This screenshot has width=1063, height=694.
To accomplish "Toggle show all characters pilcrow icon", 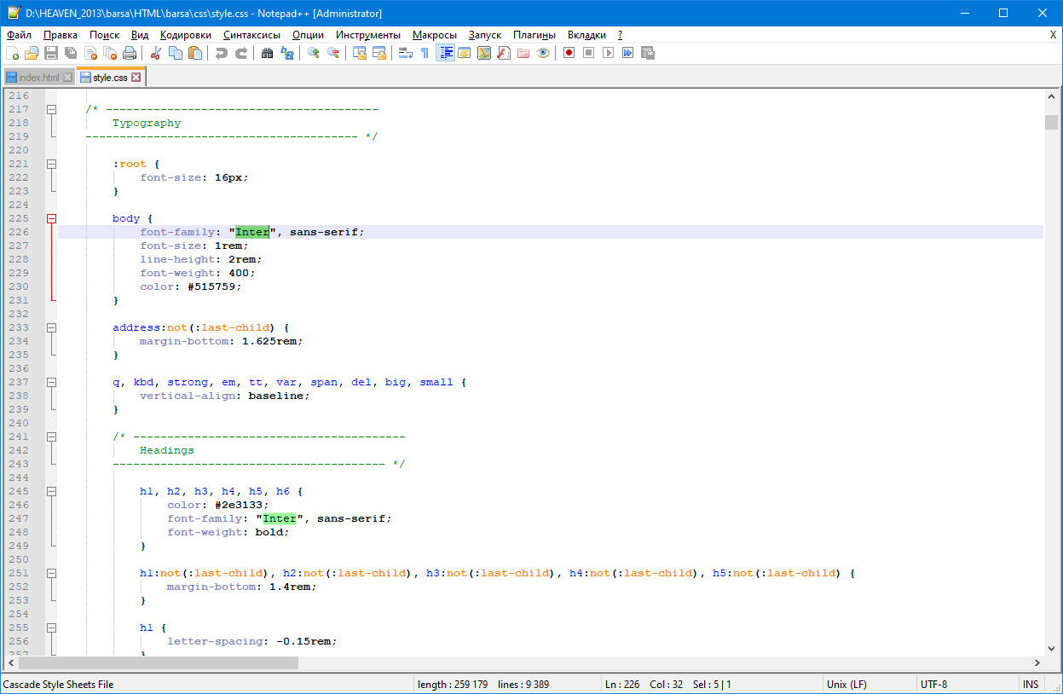I will click(x=425, y=53).
